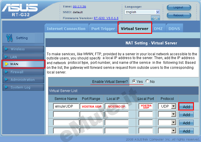This screenshot has height=142, width=201.
Task: Click the Setting wrench tools icon
Action: coord(9,38)
